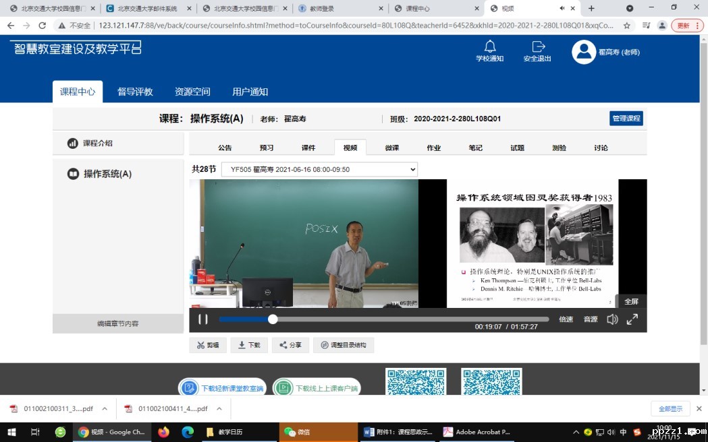Open the 资源空间 tab
708x442 pixels.
point(192,92)
